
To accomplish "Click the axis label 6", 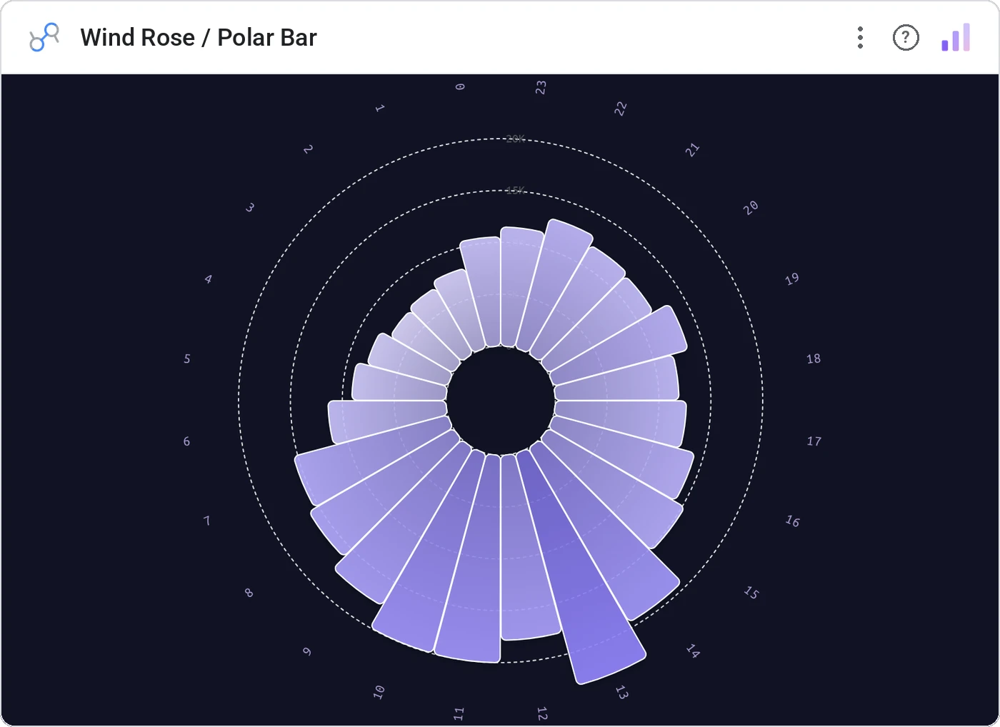I will click(186, 441).
